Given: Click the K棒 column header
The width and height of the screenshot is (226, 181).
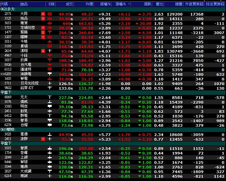Looking at the screenshot, I should click(50, 4).
